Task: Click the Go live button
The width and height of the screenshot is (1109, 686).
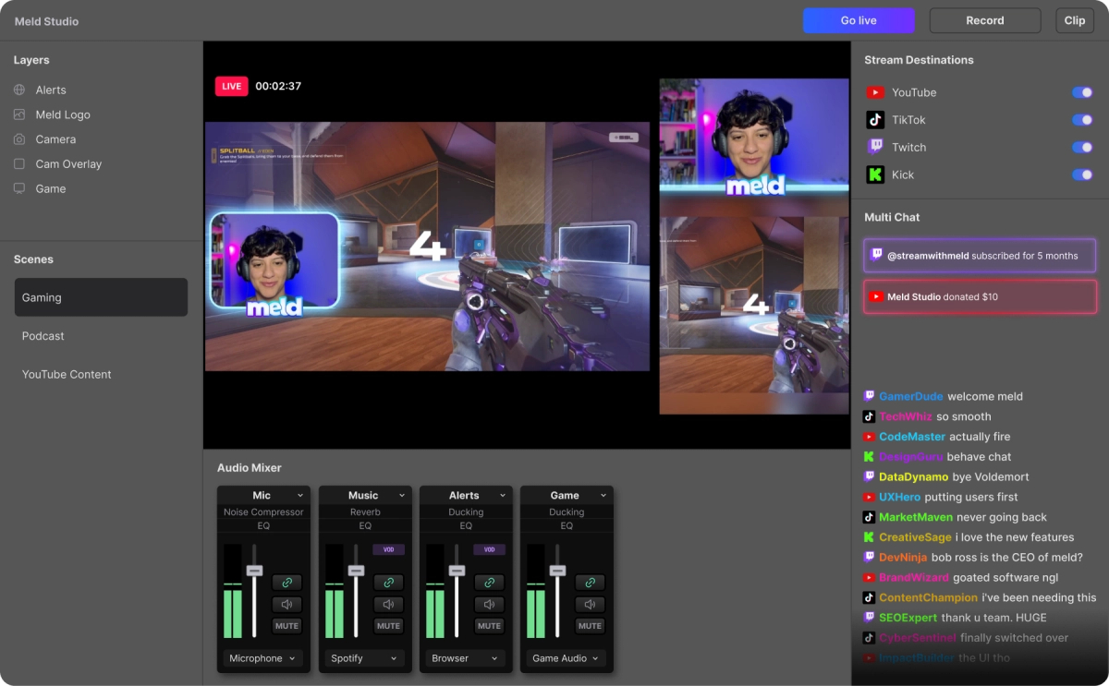Action: tap(859, 20)
